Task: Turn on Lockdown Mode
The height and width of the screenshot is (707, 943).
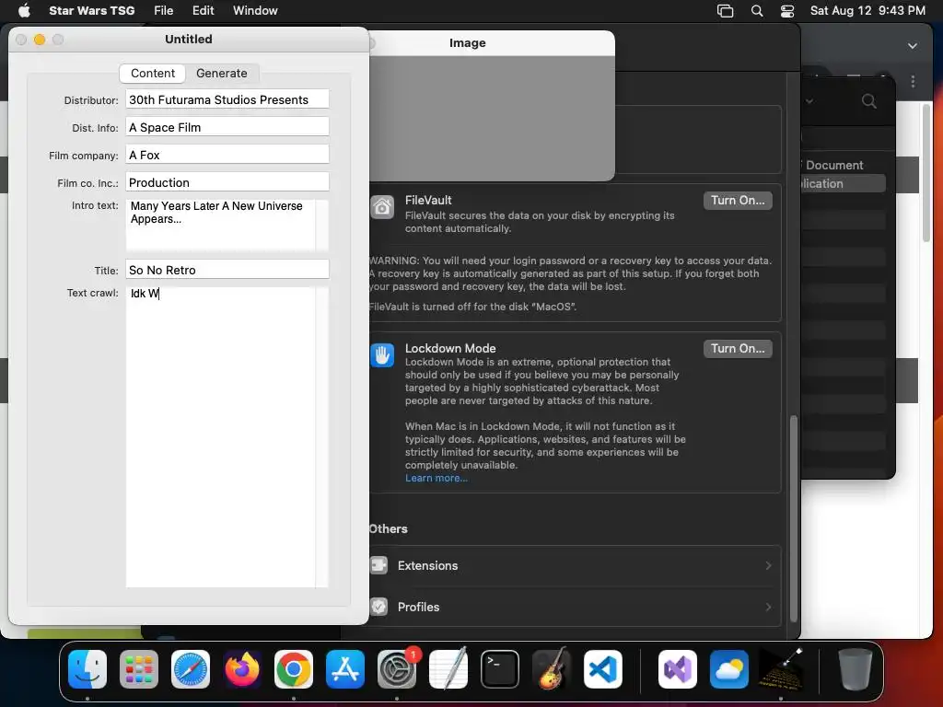Action: pyautogui.click(x=738, y=349)
